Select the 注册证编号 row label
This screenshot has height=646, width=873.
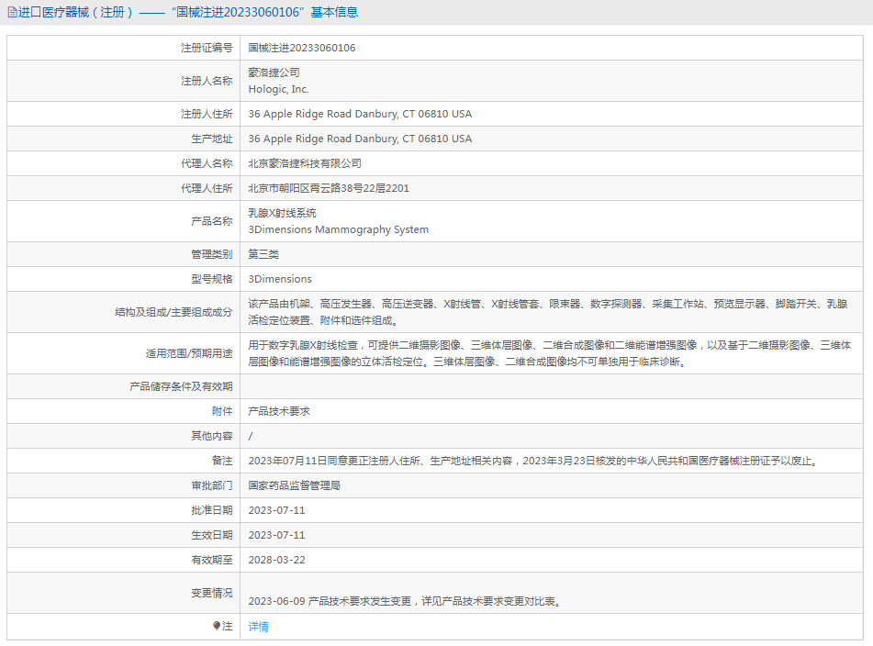click(207, 48)
